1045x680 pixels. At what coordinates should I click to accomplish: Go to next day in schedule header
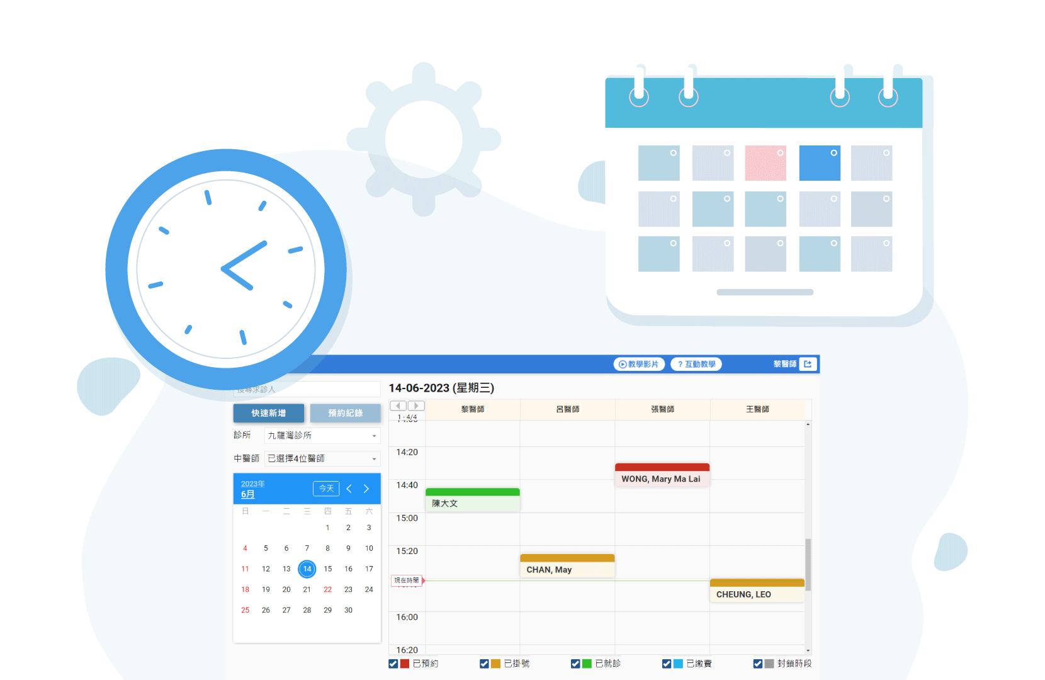click(x=416, y=405)
